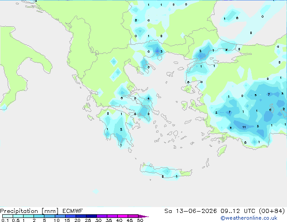The image size is (287, 222).
Task: Click the 10–15 mm blue legend swatch
Action: tap(60, 216)
